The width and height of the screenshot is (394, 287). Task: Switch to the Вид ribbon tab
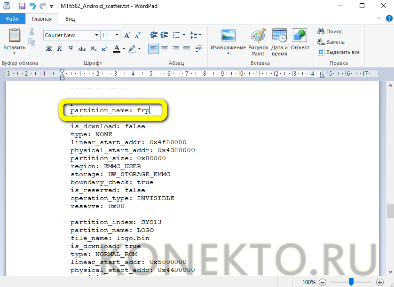pyautogui.click(x=70, y=19)
